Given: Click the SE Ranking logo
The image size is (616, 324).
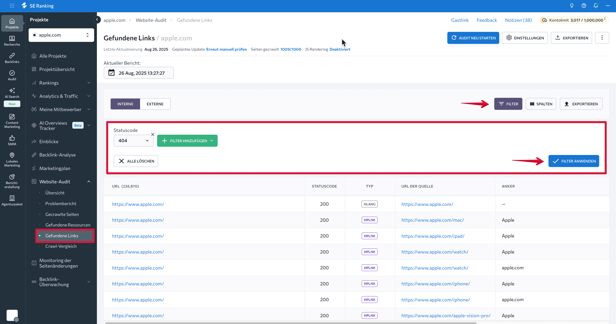Looking at the screenshot, I should (38, 6).
